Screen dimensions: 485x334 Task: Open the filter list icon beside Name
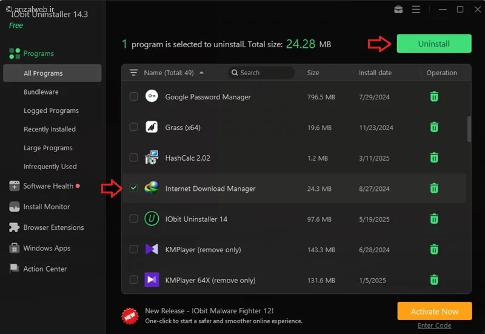[x=133, y=73]
